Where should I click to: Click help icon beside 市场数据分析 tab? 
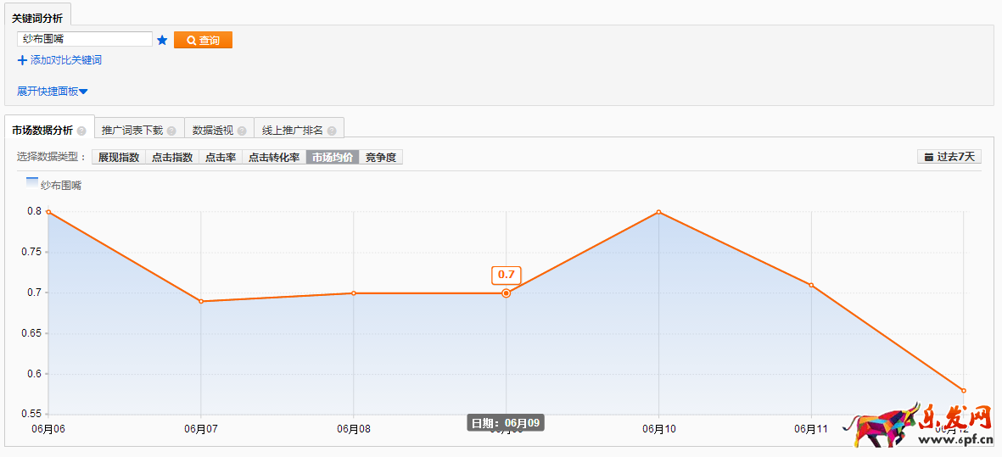coord(81,131)
